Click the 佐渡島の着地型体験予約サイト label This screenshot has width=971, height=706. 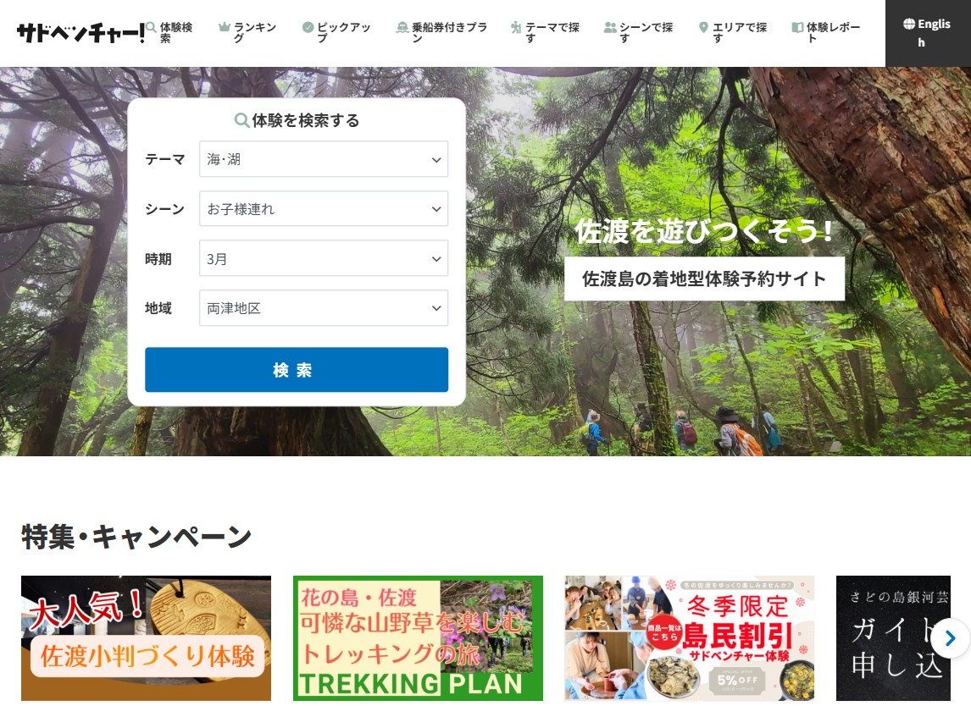[x=704, y=279]
